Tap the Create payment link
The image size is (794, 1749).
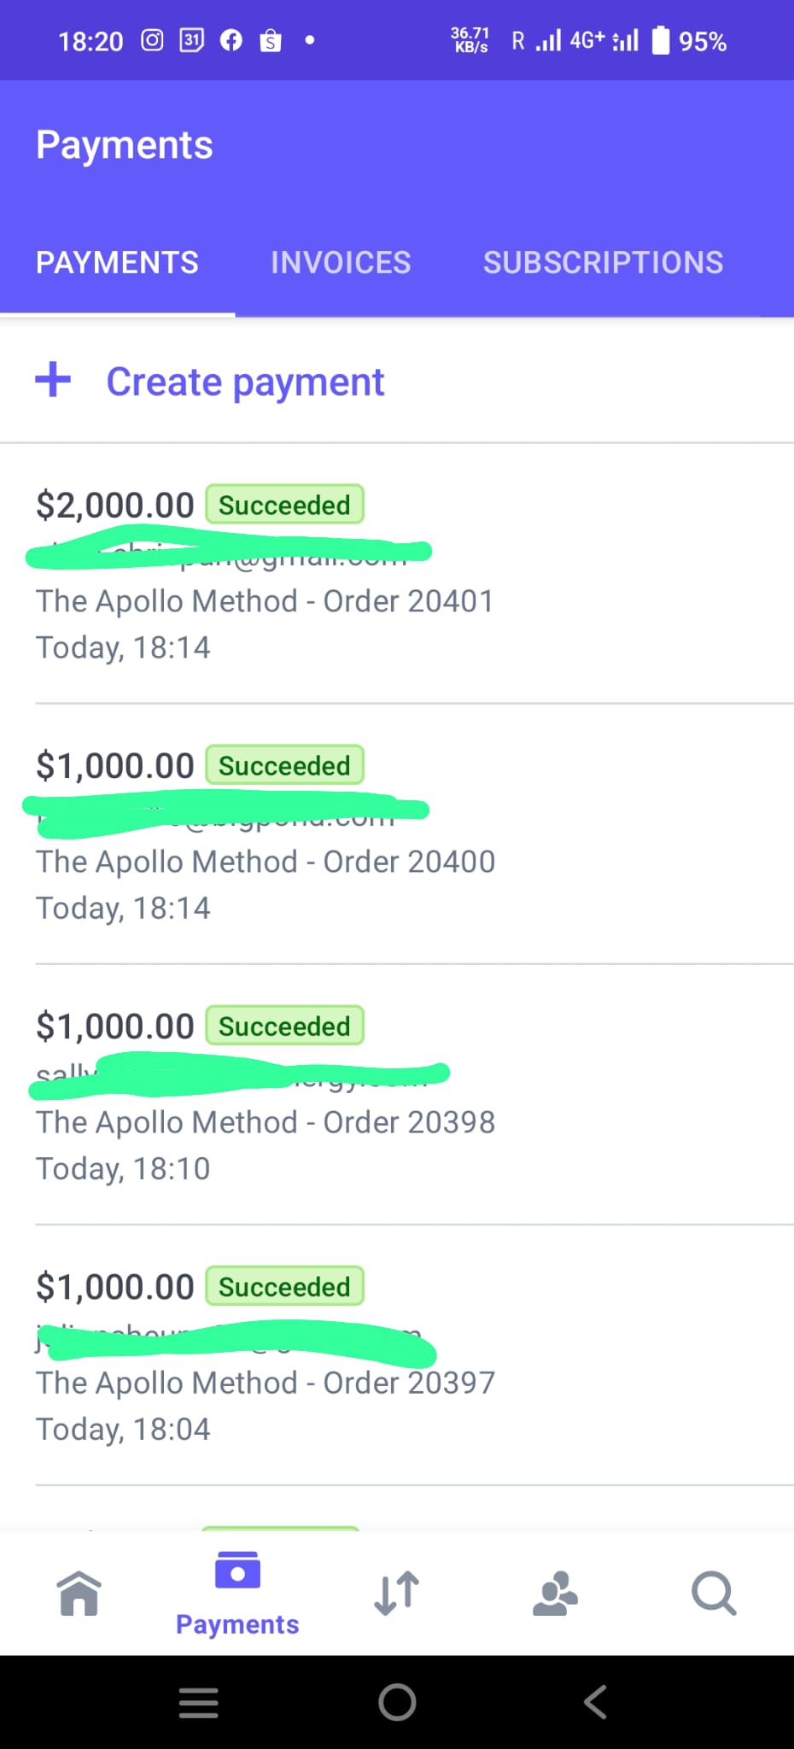coord(245,382)
